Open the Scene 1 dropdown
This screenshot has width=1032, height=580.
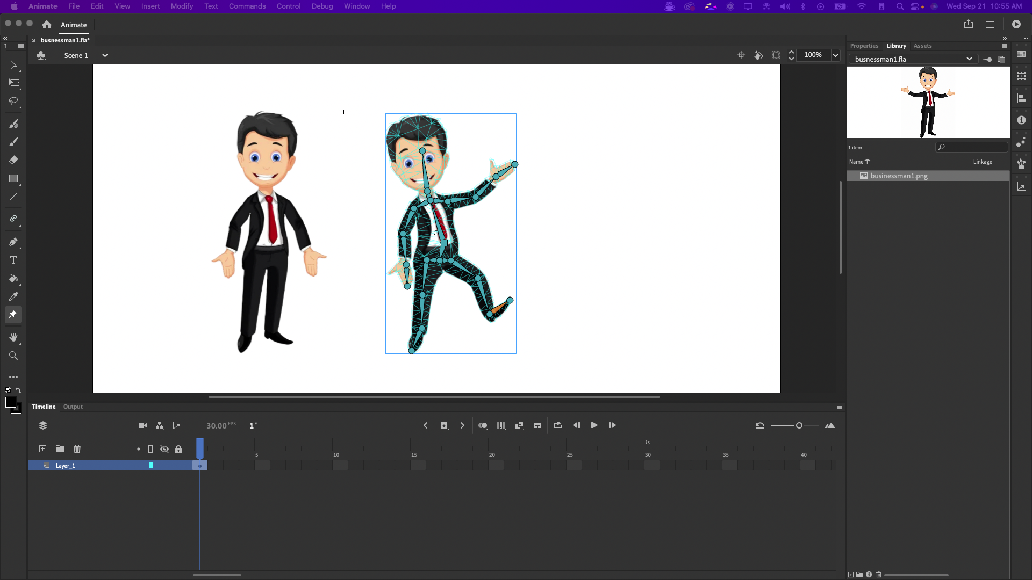(105, 55)
